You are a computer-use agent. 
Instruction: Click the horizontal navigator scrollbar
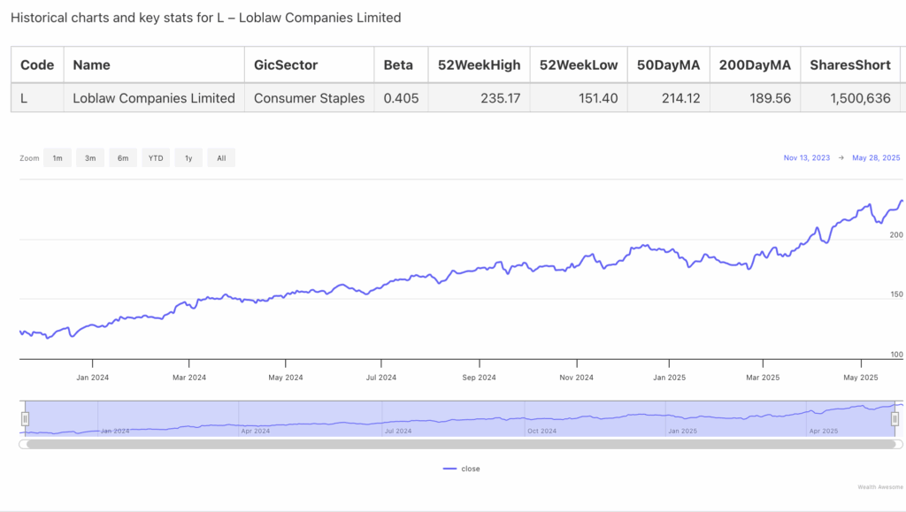point(460,445)
